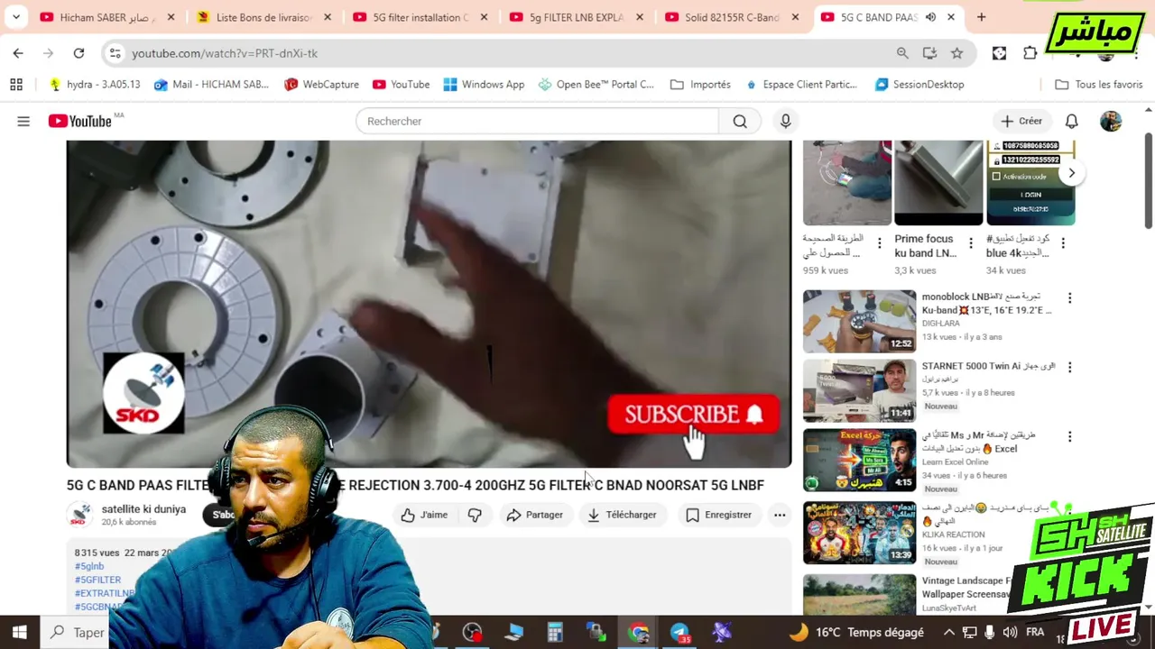This screenshot has width=1155, height=649.
Task: Open the Open Bee Portal bookmark
Action: tap(596, 84)
